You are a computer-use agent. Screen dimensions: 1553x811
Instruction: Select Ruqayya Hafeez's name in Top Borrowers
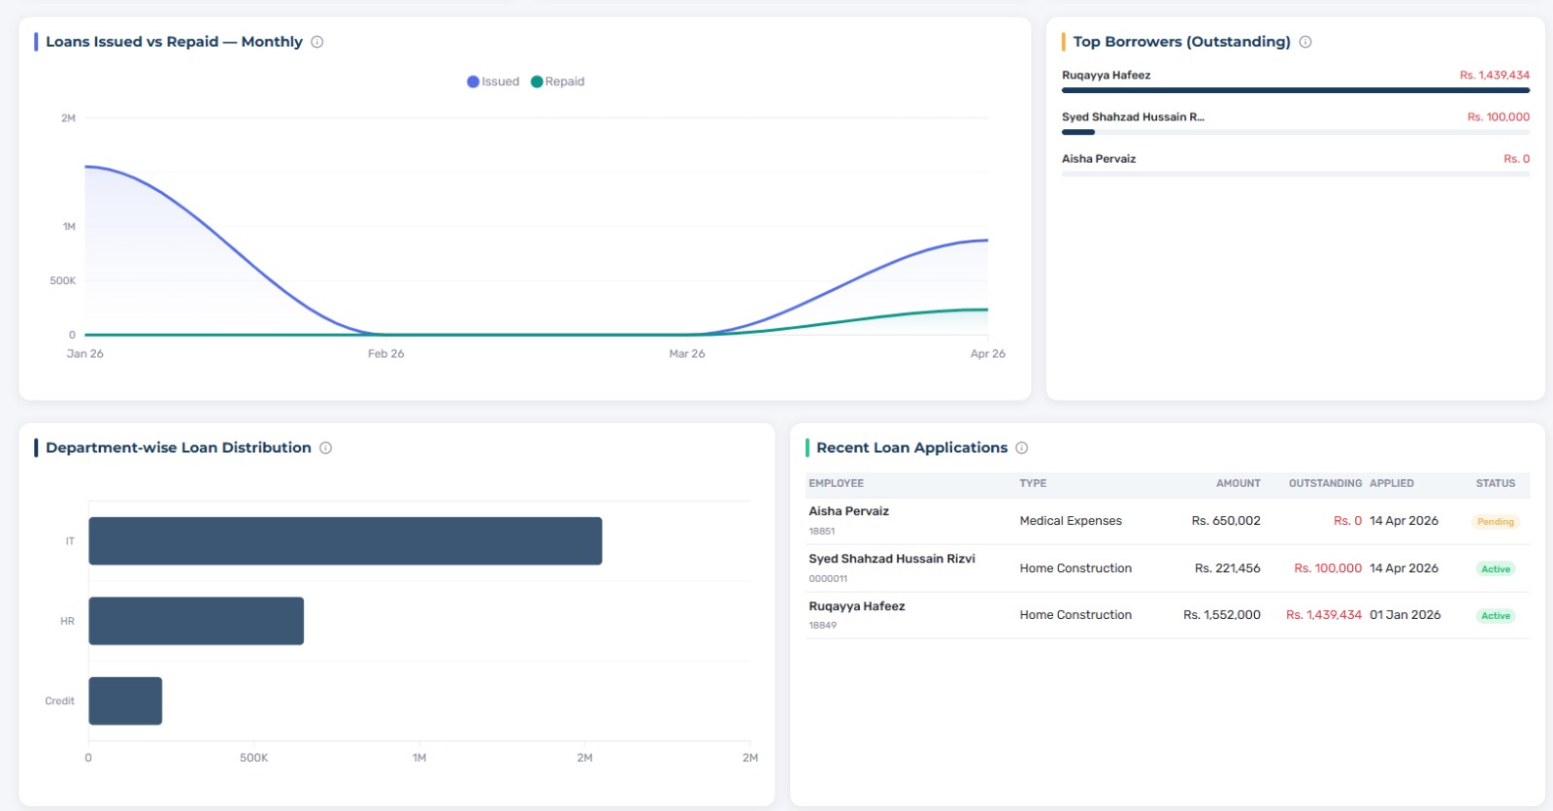click(x=1107, y=75)
